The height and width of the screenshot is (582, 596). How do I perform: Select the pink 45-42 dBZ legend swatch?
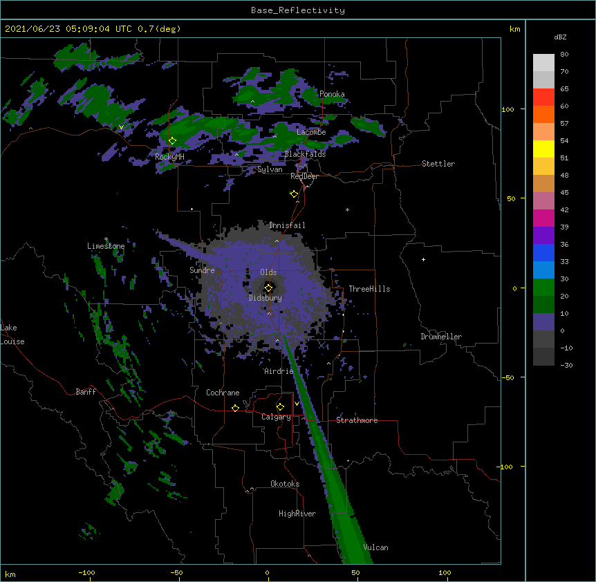click(x=543, y=200)
